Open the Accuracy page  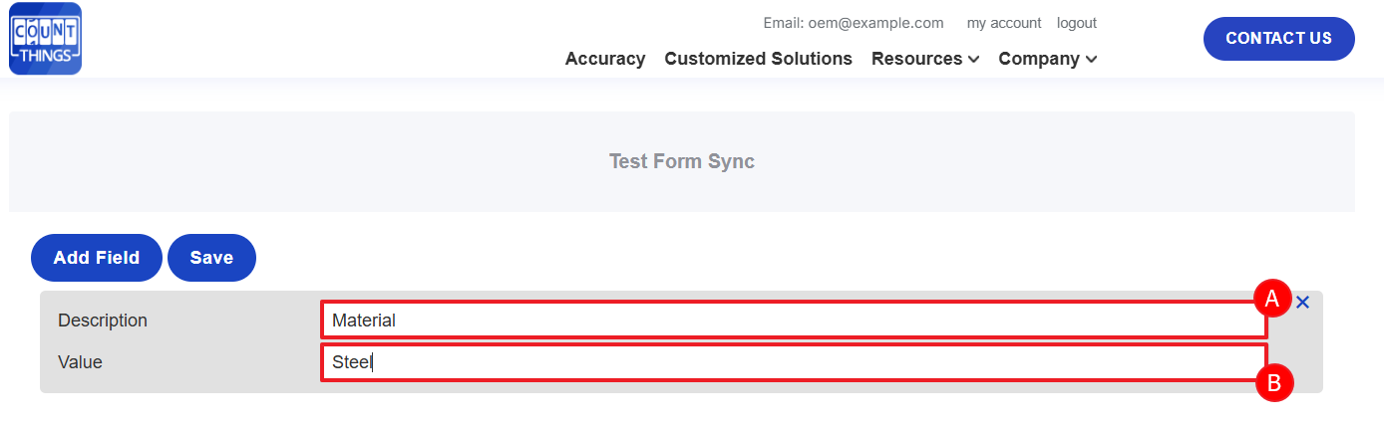[604, 59]
